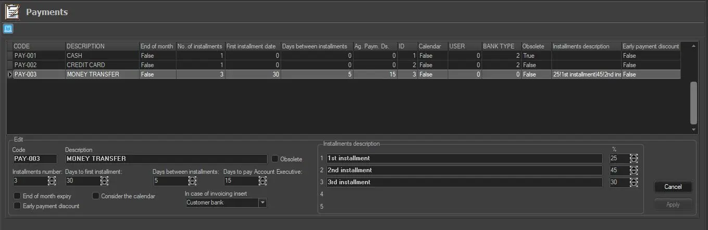Decrease Days to first installment value

click(x=104, y=183)
